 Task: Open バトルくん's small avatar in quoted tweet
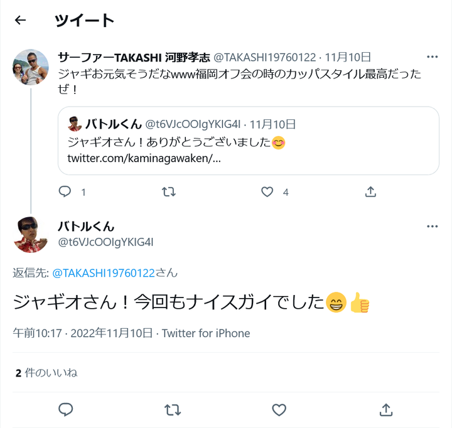click(x=75, y=124)
